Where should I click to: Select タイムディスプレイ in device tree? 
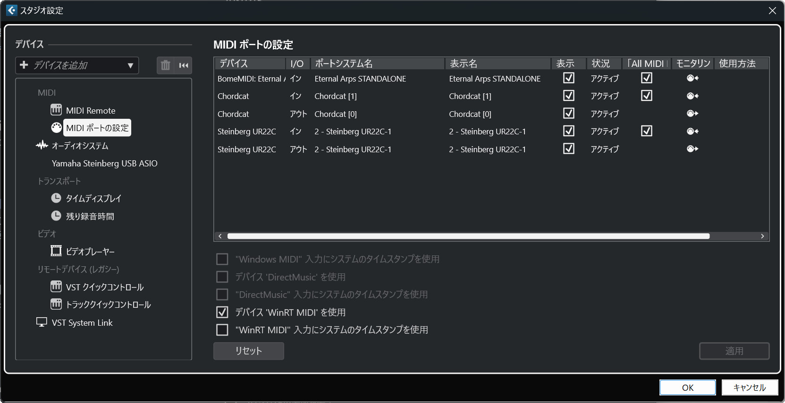(93, 198)
